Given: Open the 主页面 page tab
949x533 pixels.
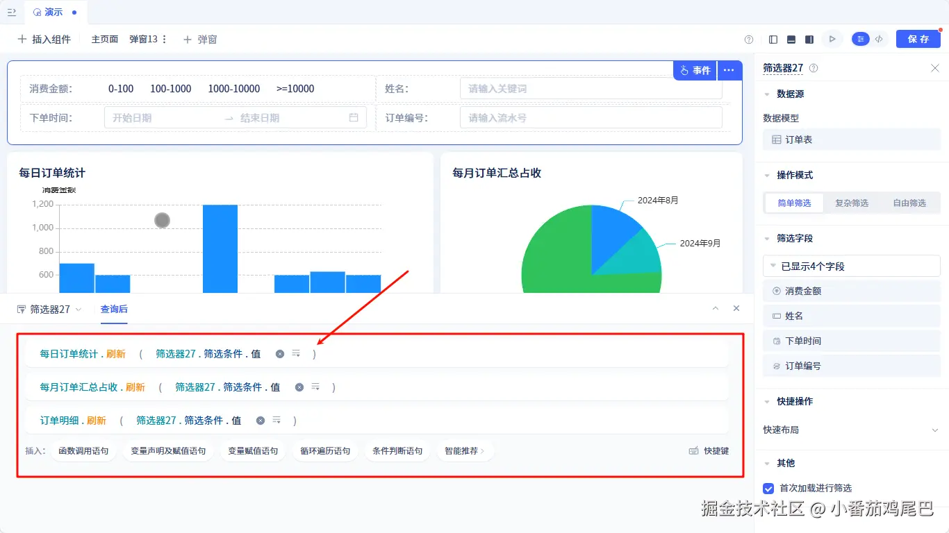Looking at the screenshot, I should [105, 40].
